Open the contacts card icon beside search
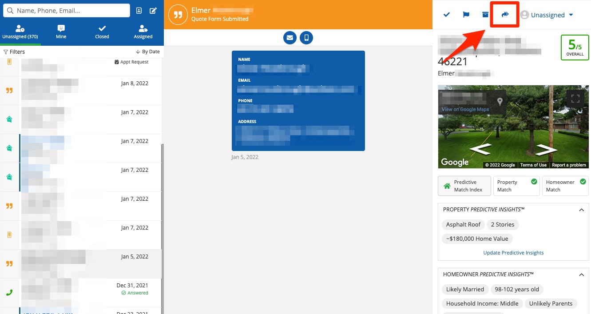Image resolution: width=591 pixels, height=314 pixels. pos(139,11)
